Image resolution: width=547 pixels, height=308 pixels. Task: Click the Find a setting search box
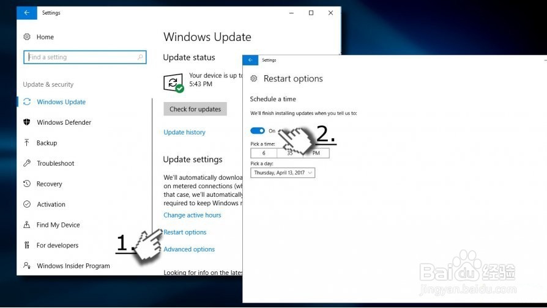[85, 57]
